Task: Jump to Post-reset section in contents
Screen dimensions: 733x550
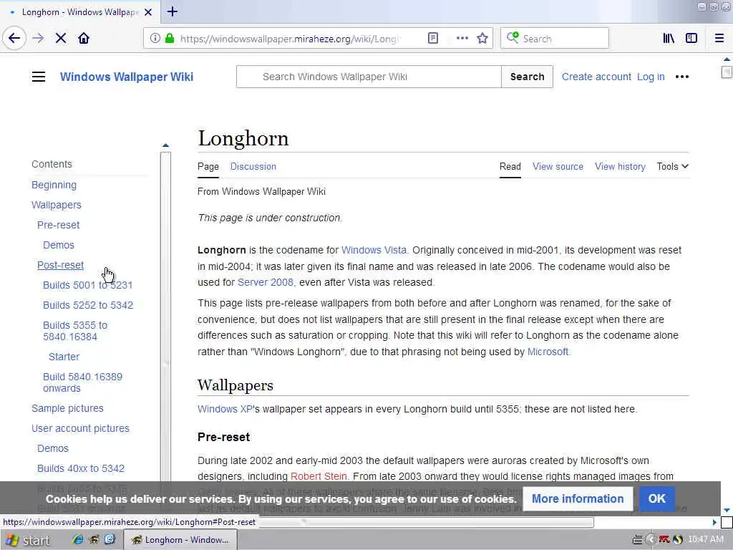Action: coord(60,265)
